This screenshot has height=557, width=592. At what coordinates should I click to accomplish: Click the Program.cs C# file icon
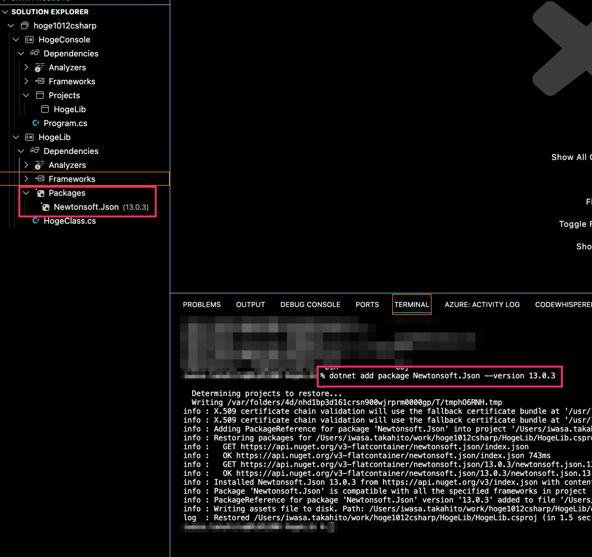(x=36, y=123)
